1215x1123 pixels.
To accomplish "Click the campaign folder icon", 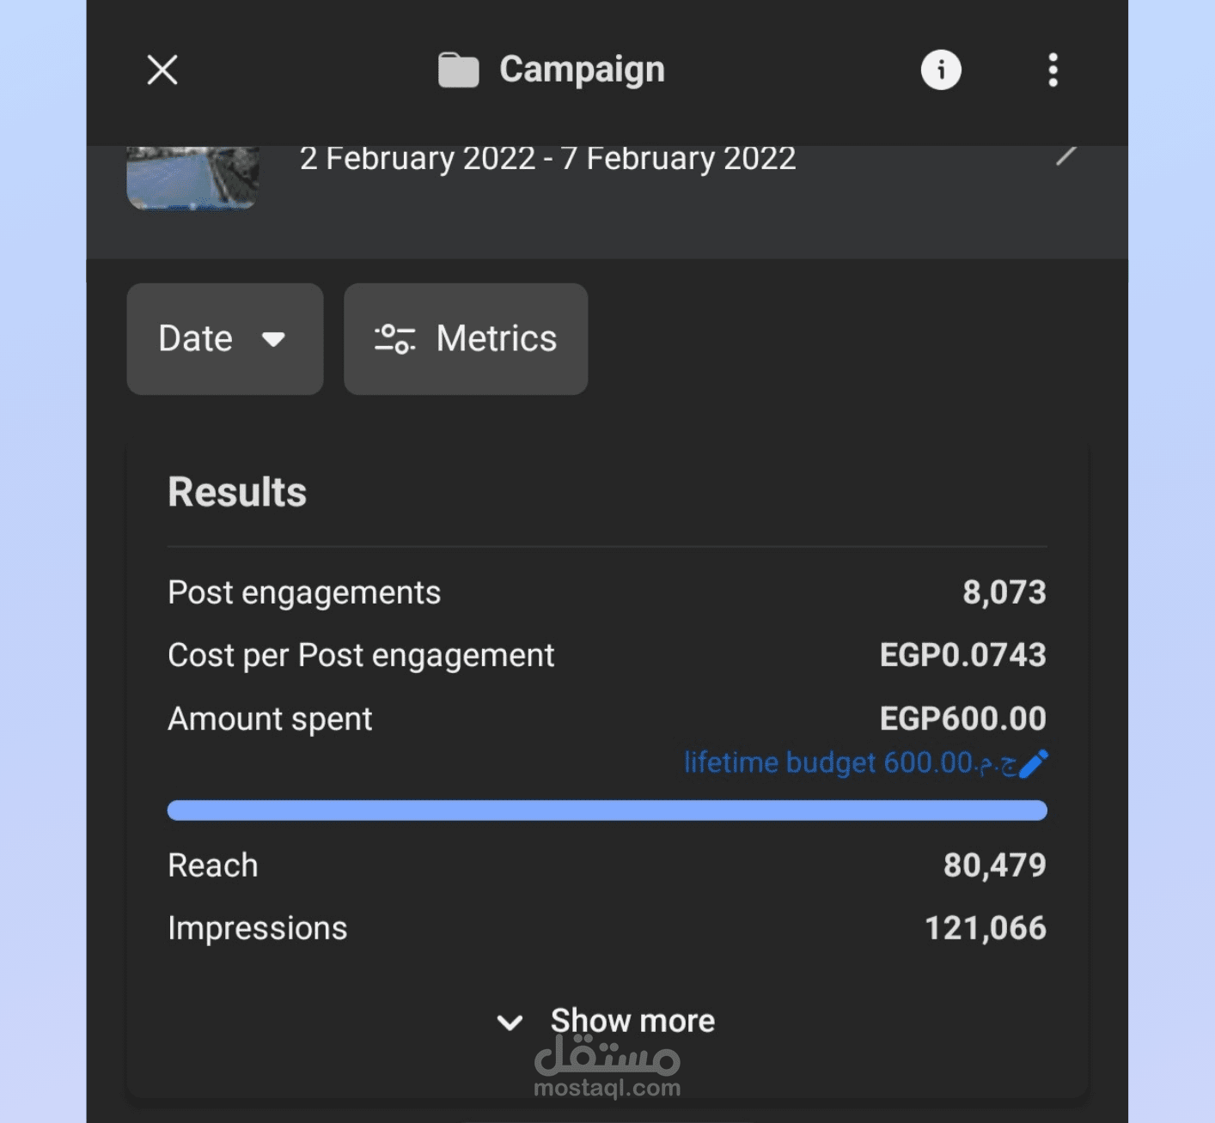I will [x=458, y=70].
